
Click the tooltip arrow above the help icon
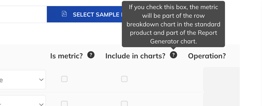pos(173,48)
